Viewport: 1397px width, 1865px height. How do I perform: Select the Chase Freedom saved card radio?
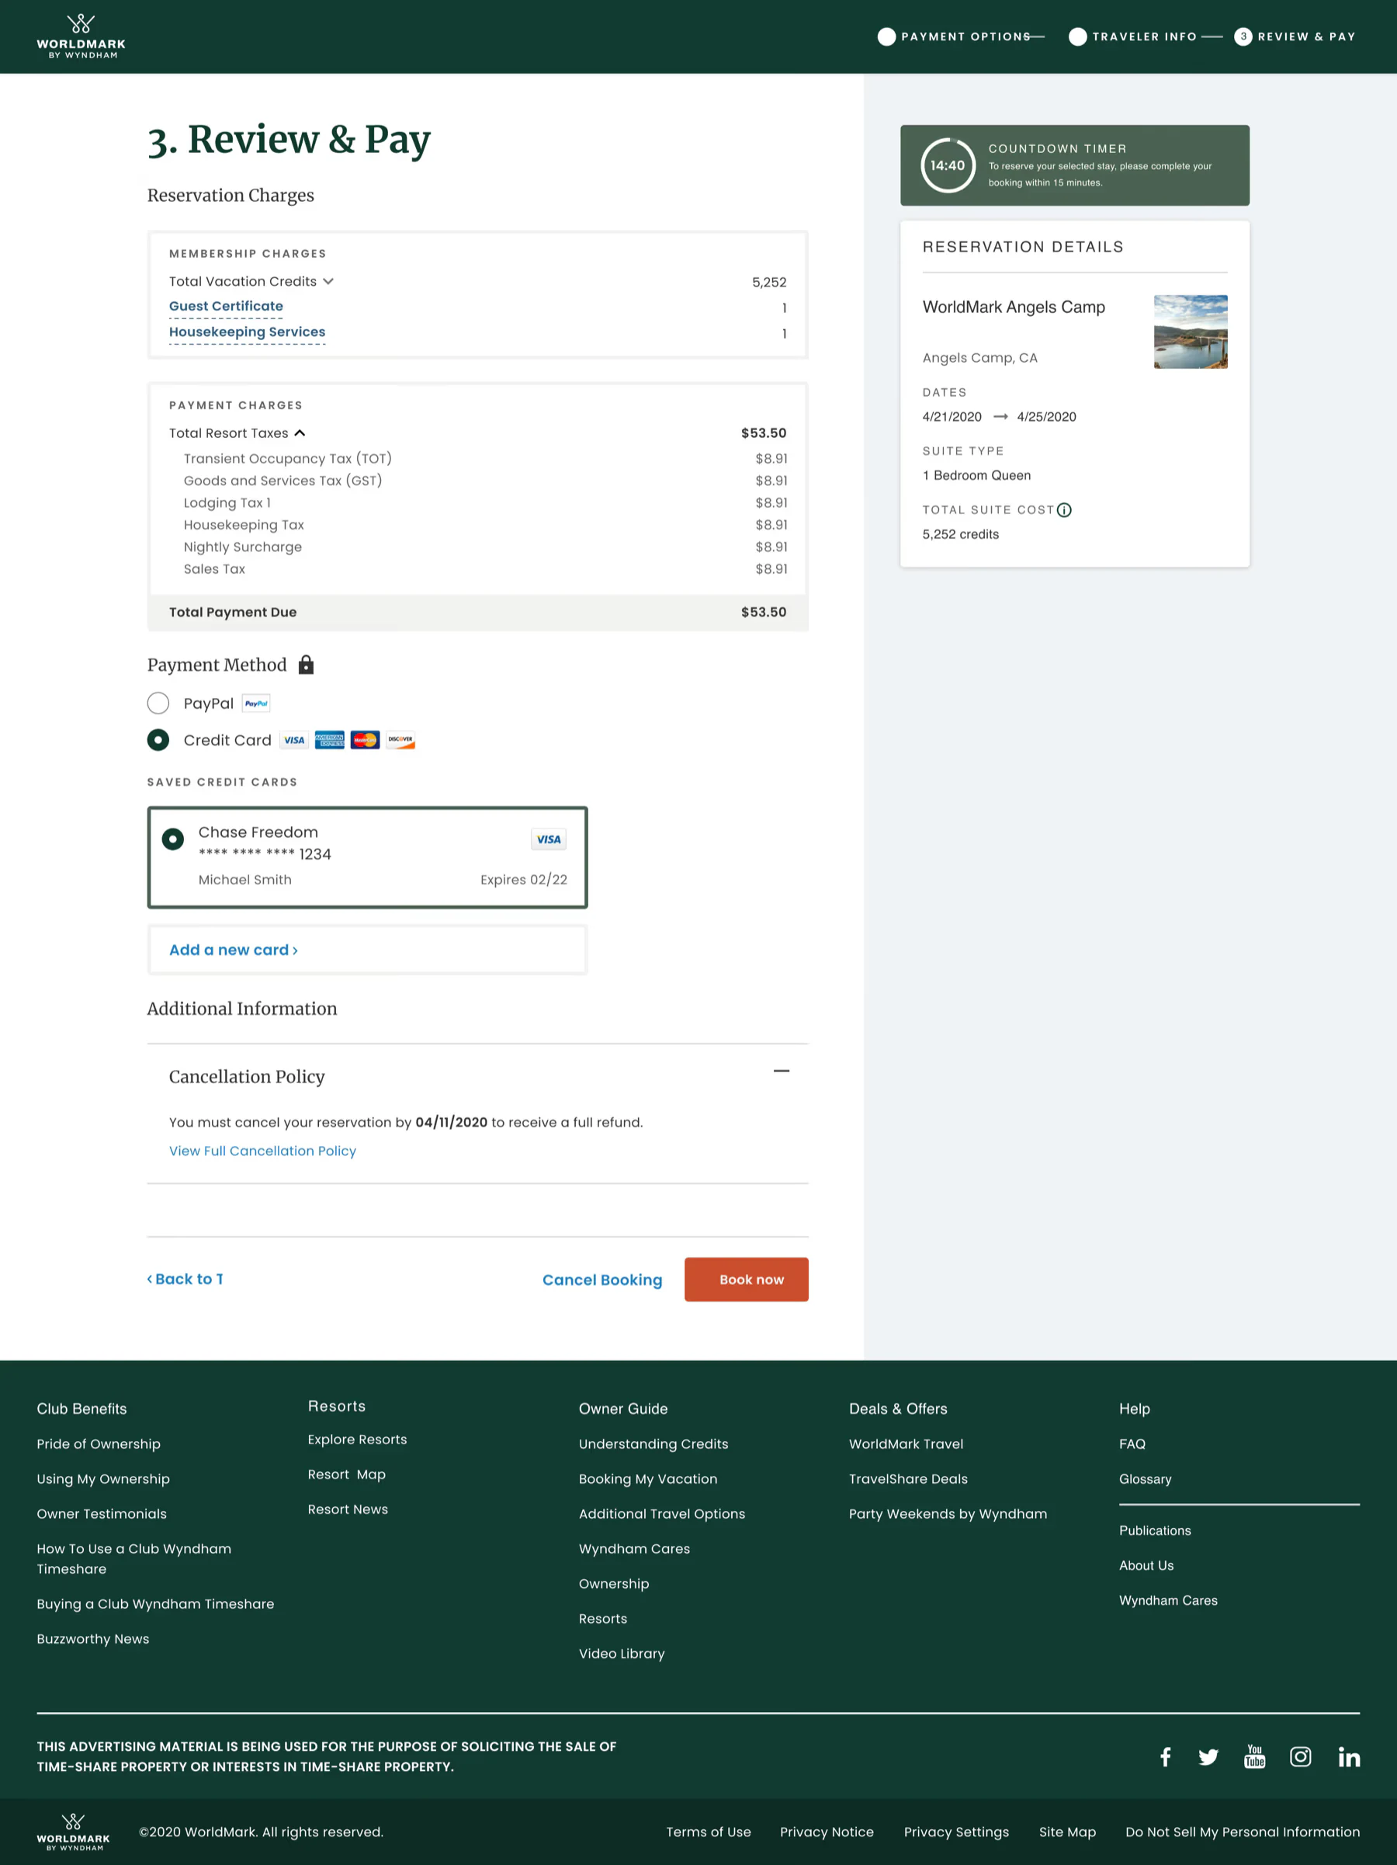click(x=173, y=839)
